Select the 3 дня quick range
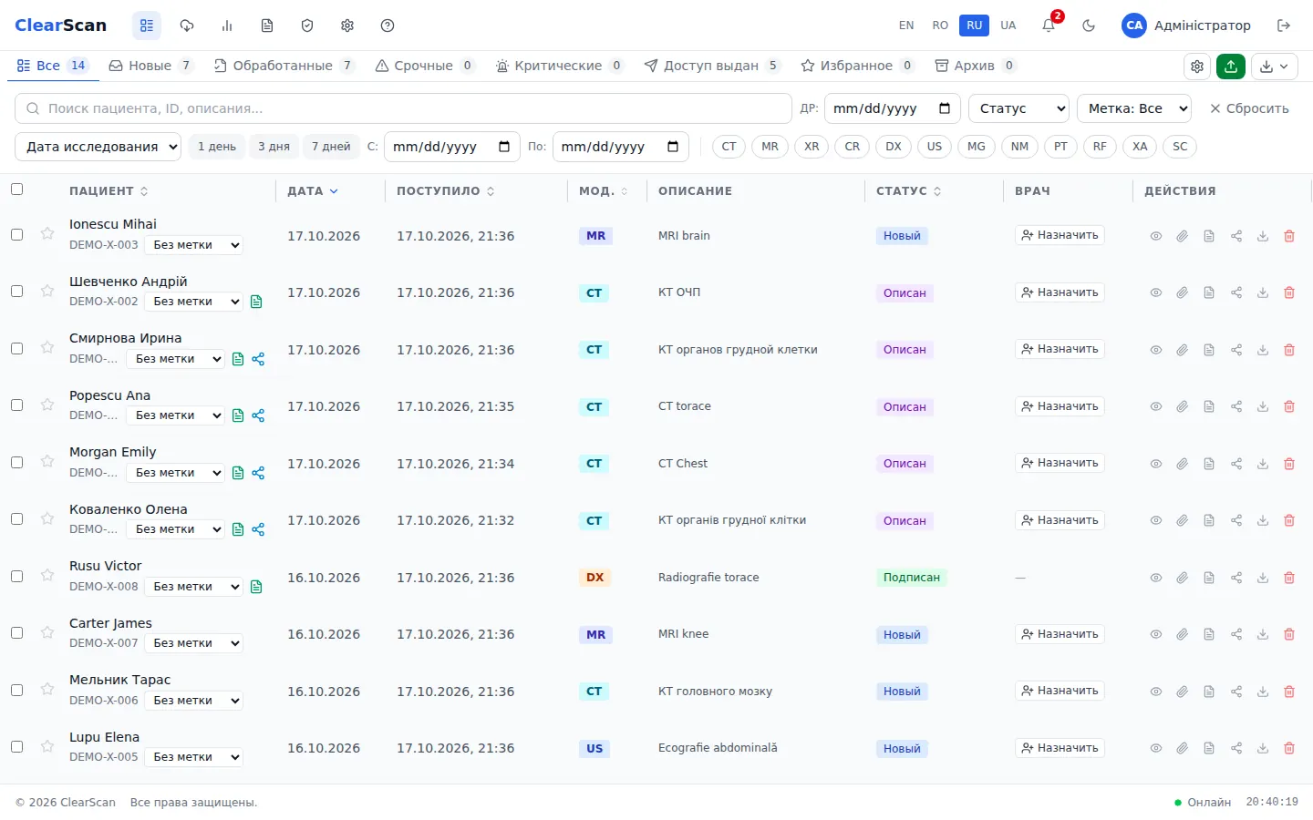 click(x=274, y=147)
